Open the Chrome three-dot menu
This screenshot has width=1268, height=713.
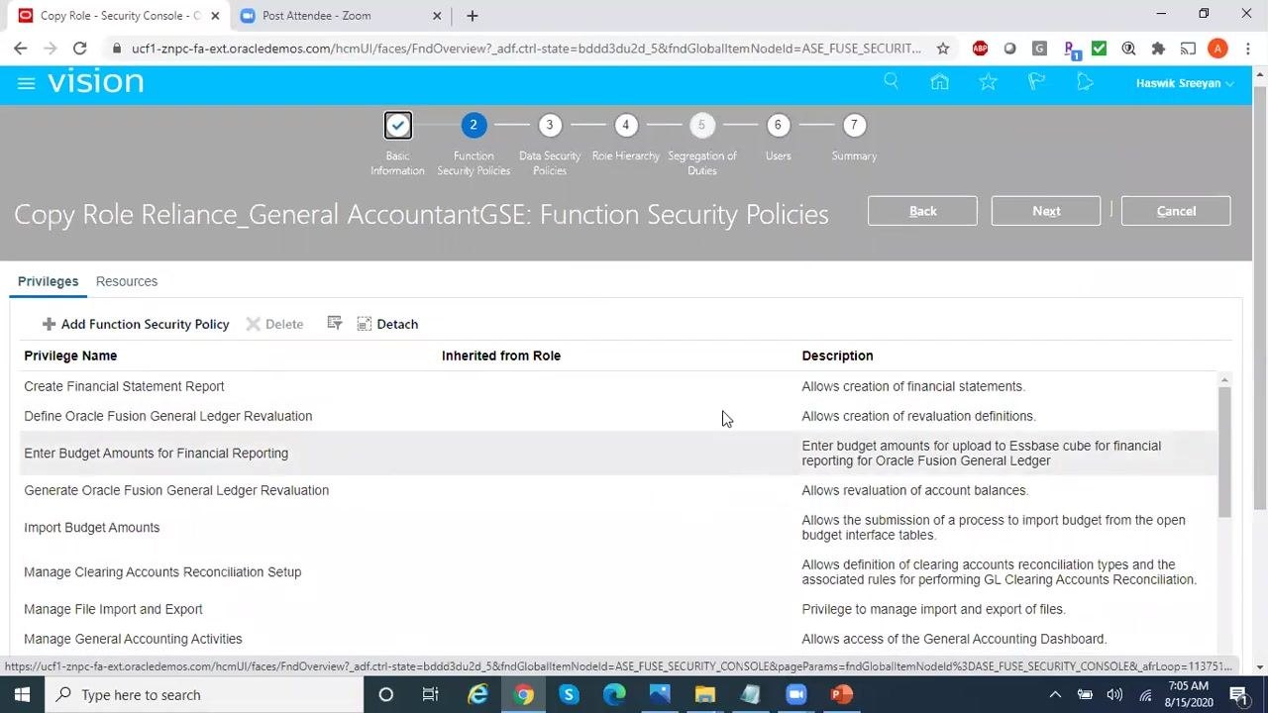[x=1247, y=49]
